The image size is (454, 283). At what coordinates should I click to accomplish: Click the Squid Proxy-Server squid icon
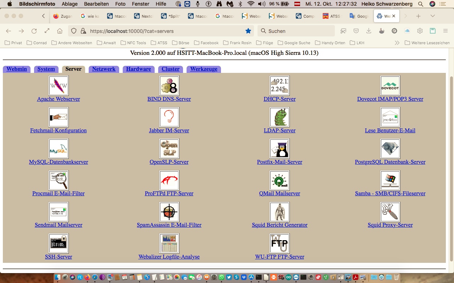coord(390,212)
